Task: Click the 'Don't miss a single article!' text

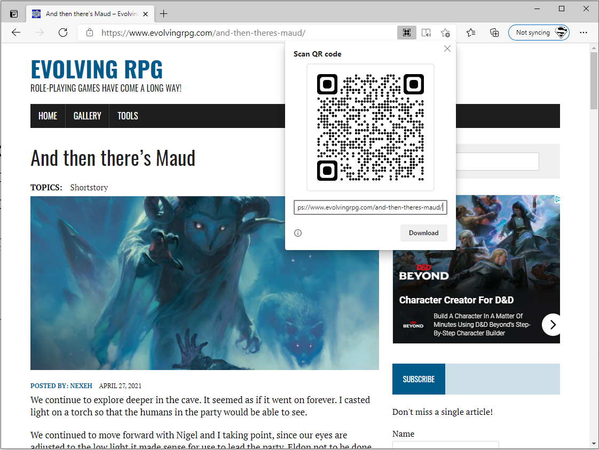Action: (x=443, y=412)
